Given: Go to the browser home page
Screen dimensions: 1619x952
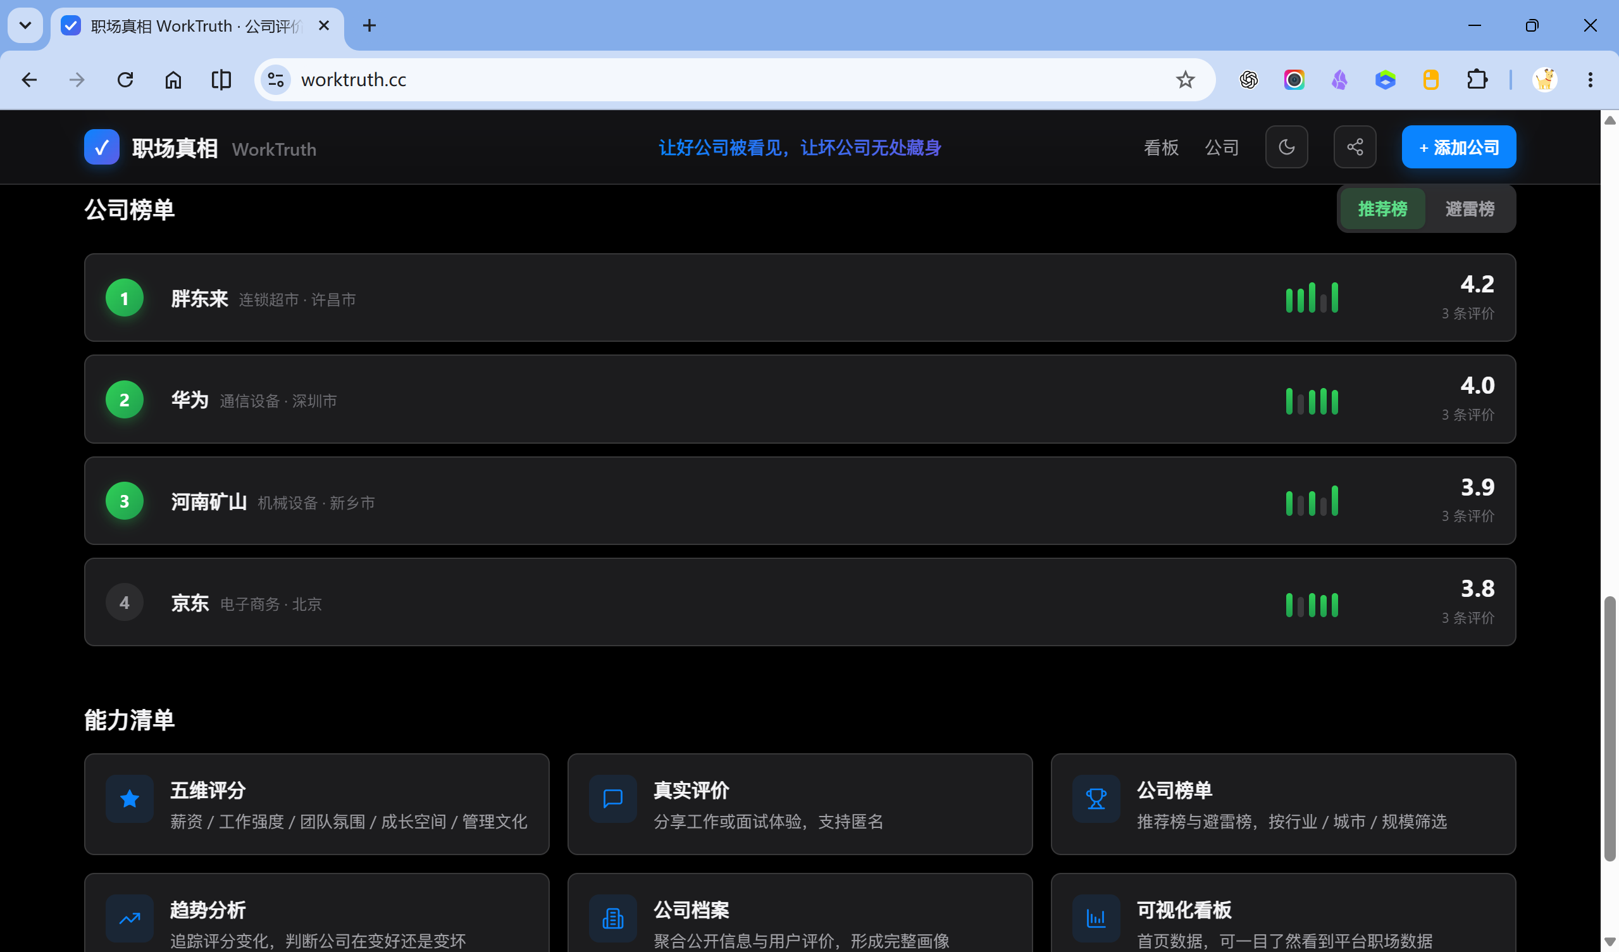Looking at the screenshot, I should click(x=173, y=80).
